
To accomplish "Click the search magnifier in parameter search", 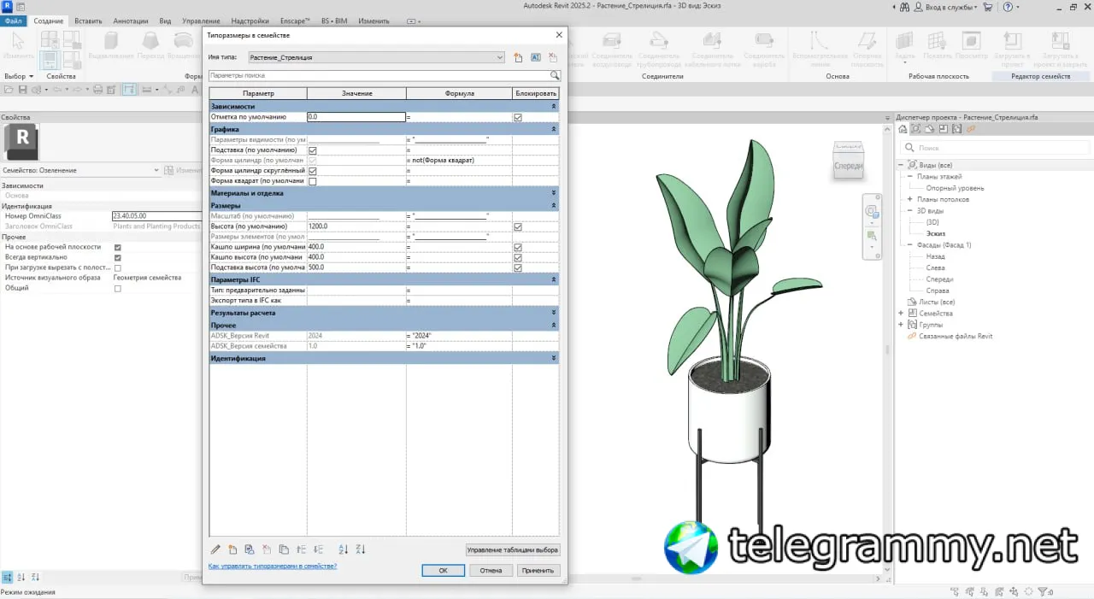I will pos(555,76).
